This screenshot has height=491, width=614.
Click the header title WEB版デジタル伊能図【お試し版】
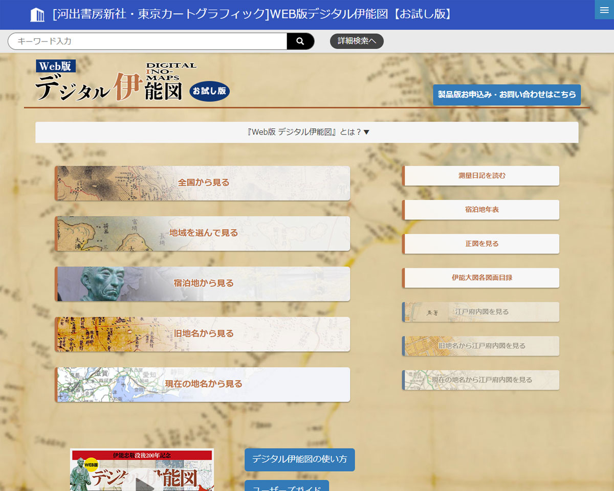[253, 14]
